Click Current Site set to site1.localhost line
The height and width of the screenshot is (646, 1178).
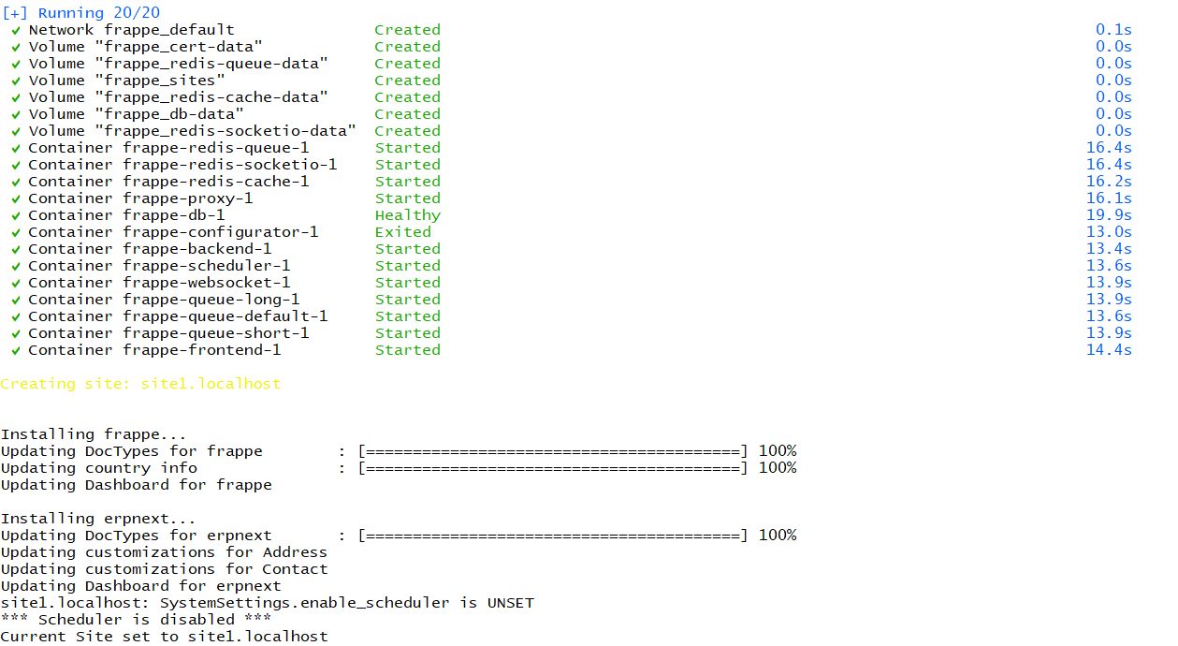tap(164, 636)
